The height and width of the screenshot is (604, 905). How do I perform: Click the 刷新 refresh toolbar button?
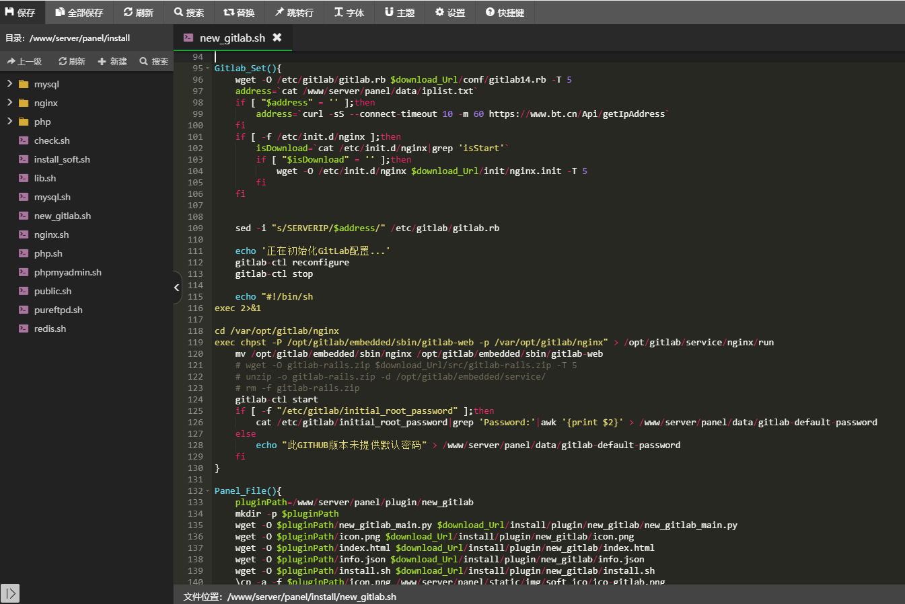tap(139, 12)
